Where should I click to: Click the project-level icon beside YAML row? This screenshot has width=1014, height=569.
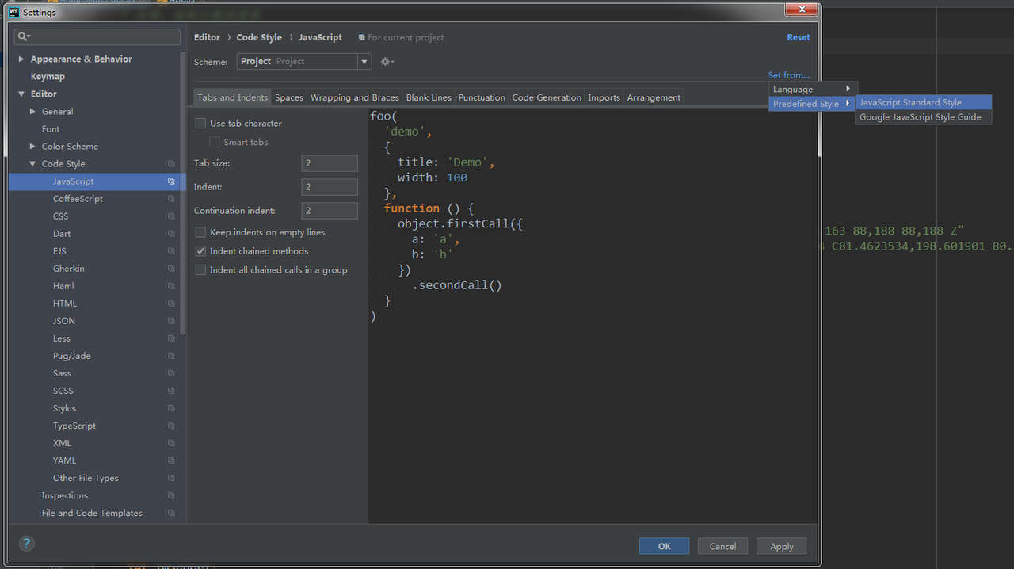[x=171, y=460]
